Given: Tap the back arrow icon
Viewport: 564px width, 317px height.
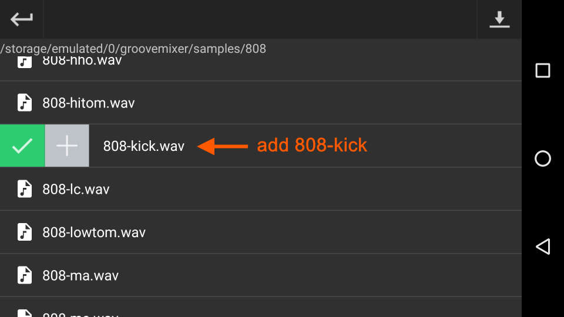Looking at the screenshot, I should 22,19.
